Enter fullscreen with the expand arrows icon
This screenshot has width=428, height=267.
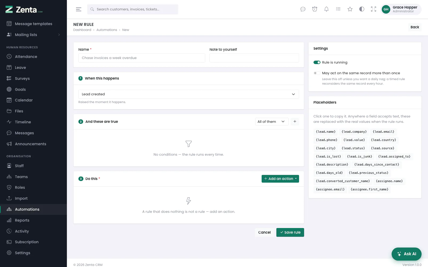pyautogui.click(x=373, y=9)
